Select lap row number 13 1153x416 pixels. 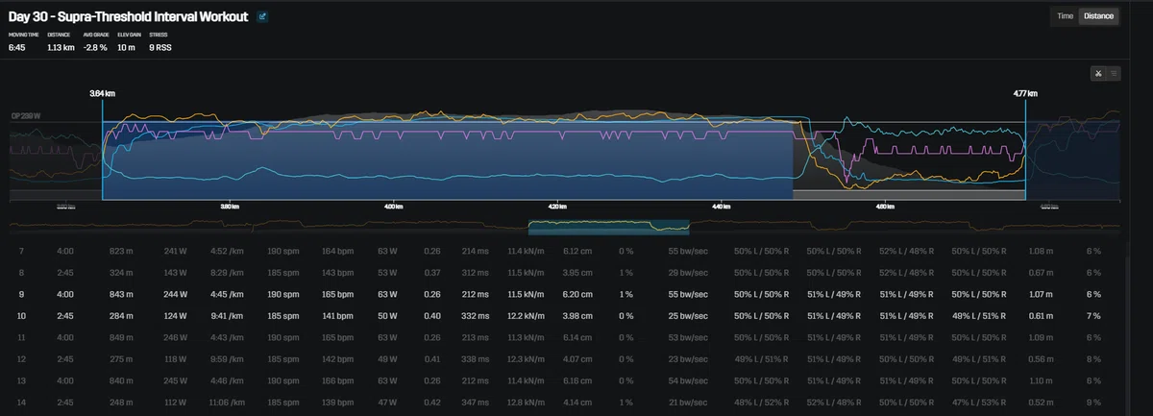562,380
